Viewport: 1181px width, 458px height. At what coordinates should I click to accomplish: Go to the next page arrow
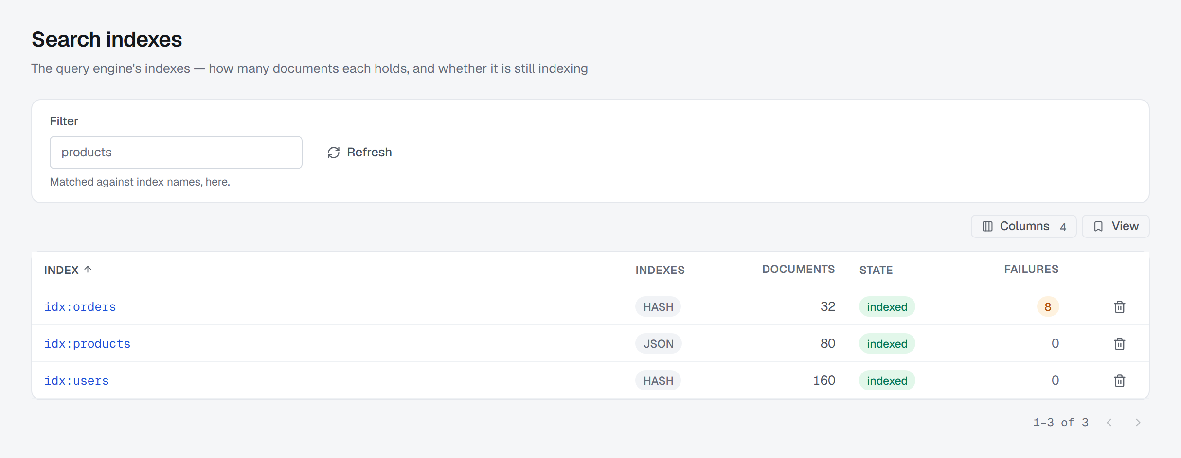point(1138,423)
